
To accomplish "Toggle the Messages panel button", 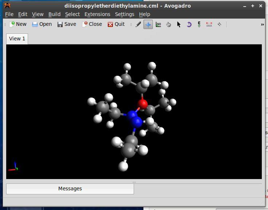I will [x=70, y=189].
